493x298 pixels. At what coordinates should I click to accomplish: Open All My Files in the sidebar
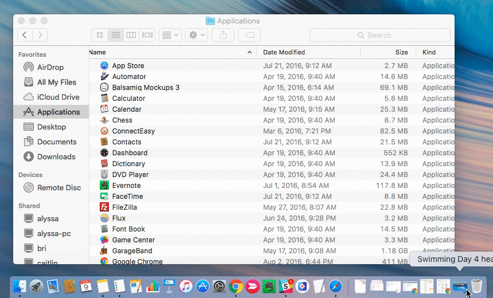(x=51, y=82)
